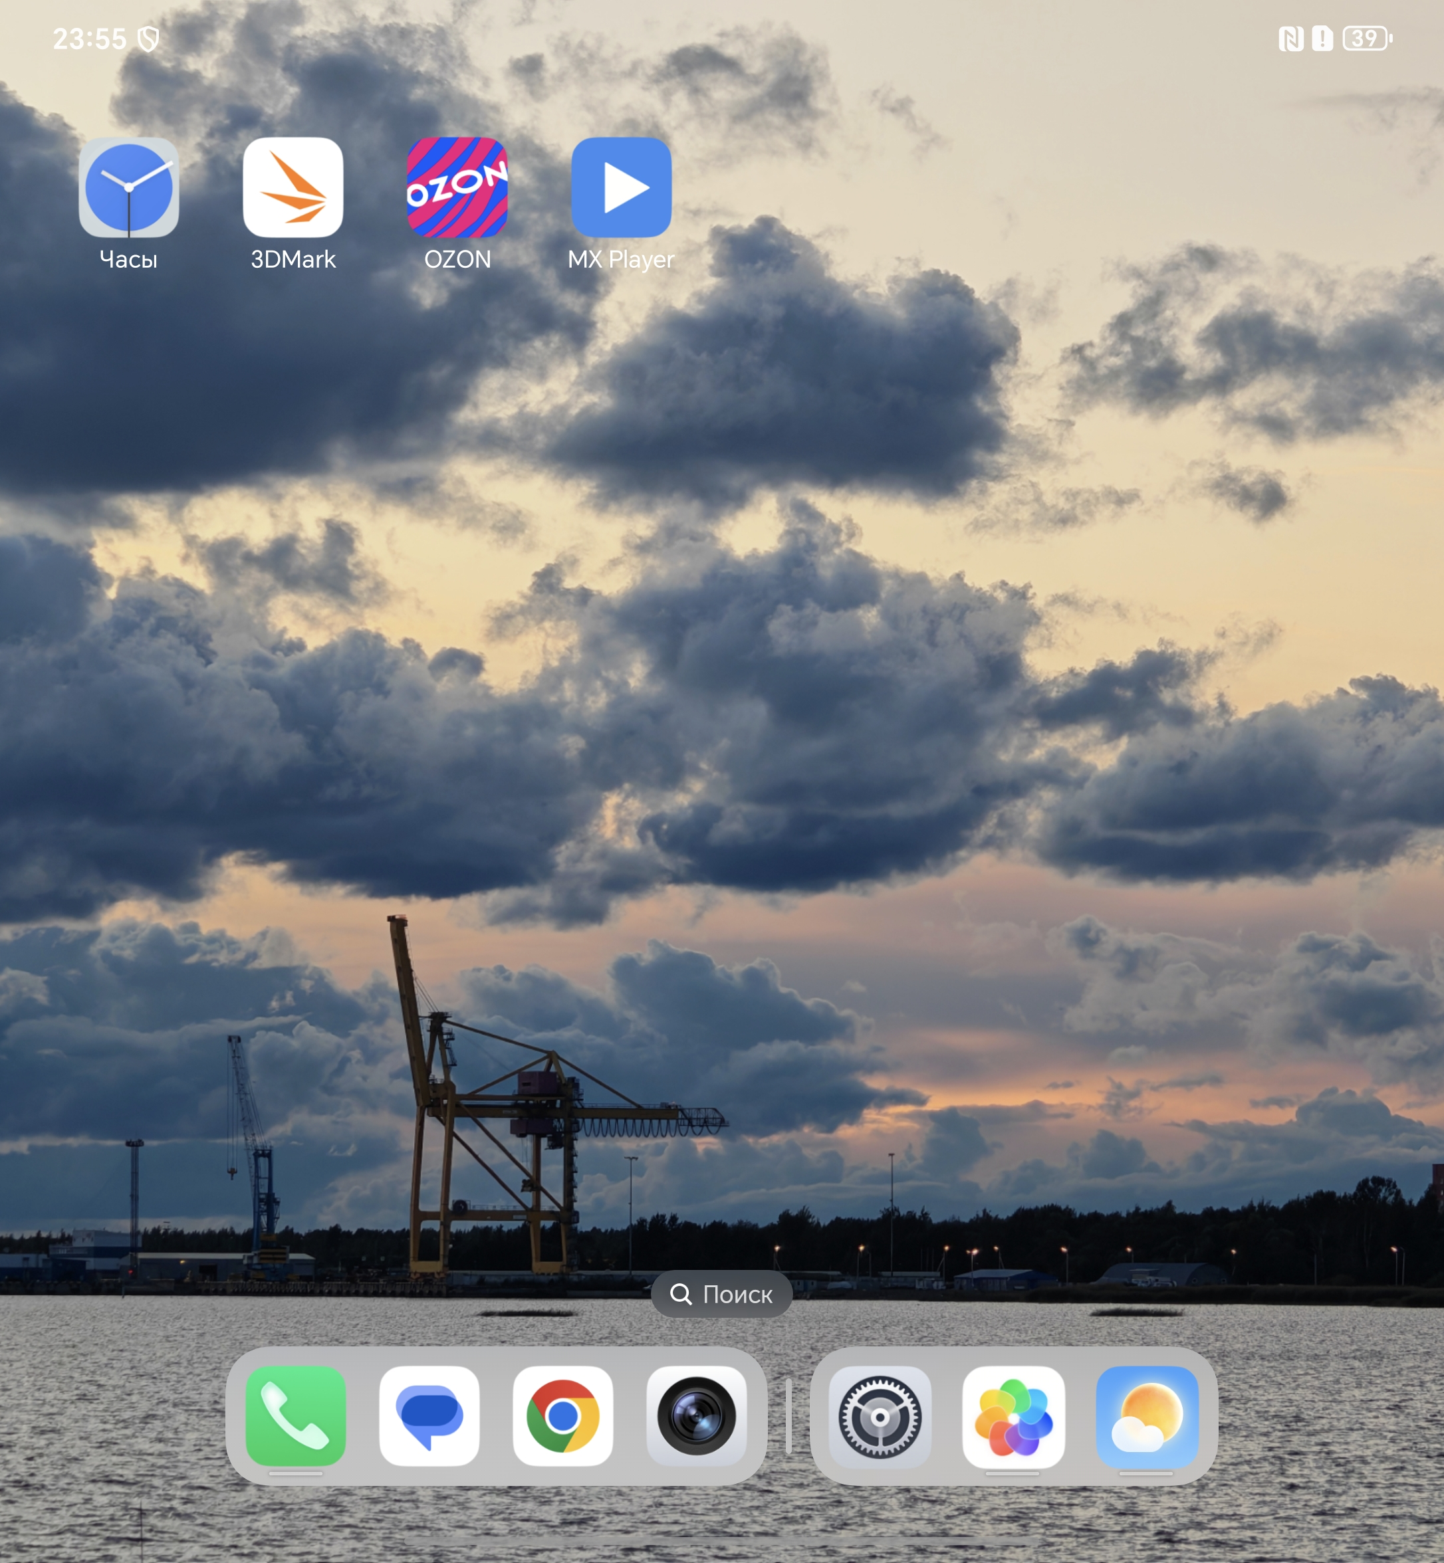Open the Gallery photos app in dock

[x=1013, y=1416]
